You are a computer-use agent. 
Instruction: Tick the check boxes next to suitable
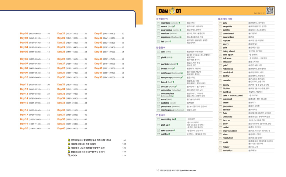[x=158, y=103]
